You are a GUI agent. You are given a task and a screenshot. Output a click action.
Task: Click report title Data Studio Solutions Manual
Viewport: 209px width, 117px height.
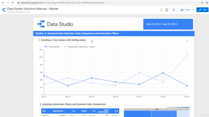point(33,9)
